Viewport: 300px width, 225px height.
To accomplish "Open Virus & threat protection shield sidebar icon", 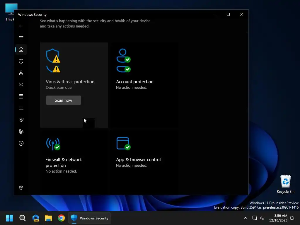I will [21, 61].
